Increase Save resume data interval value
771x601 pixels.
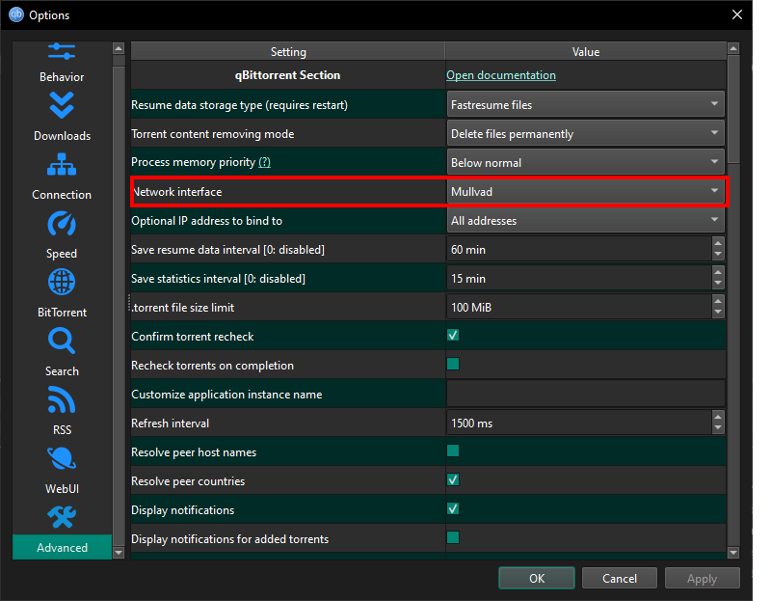coord(718,244)
